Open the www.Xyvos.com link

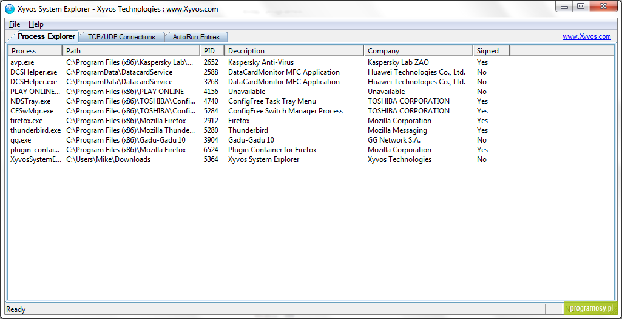point(587,36)
